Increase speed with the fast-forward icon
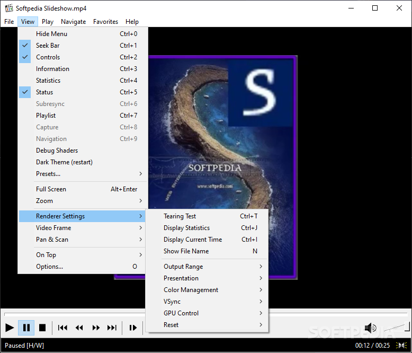 pos(96,328)
